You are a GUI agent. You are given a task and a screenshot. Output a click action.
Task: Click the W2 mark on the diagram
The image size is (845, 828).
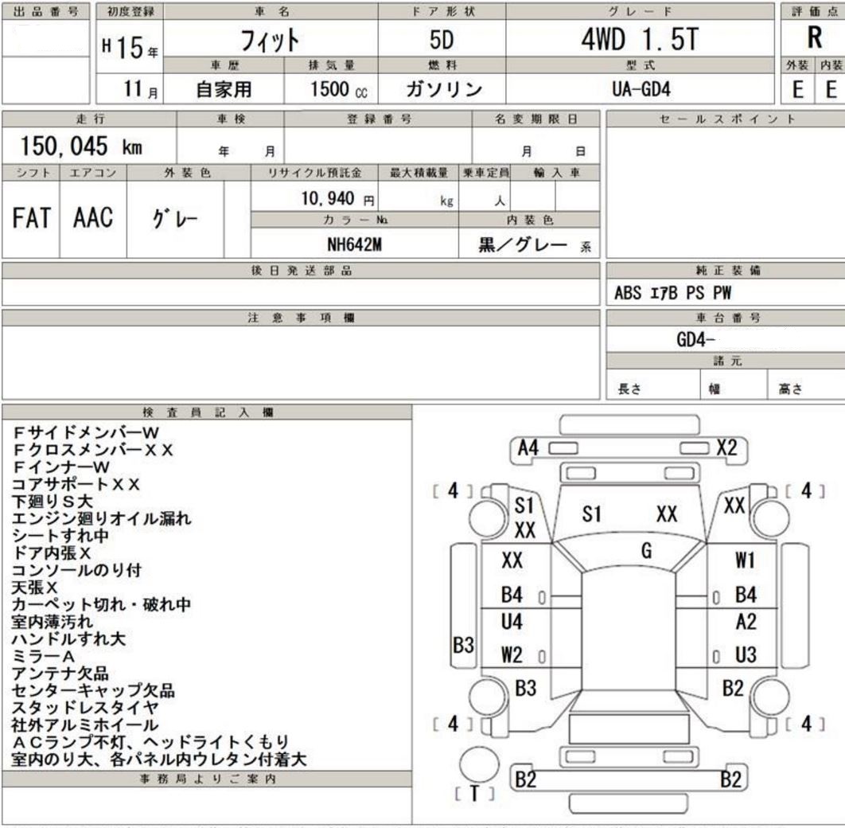point(512,655)
